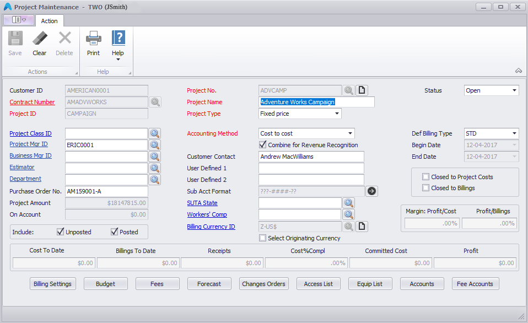The image size is (528, 323).
Task: Open the Status dropdown
Action: click(x=514, y=90)
